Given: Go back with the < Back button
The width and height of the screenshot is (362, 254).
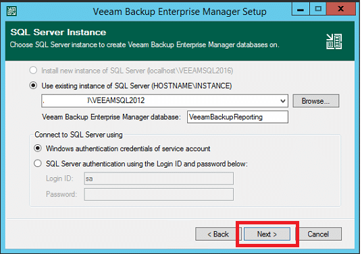Looking at the screenshot, I should tap(218, 234).
